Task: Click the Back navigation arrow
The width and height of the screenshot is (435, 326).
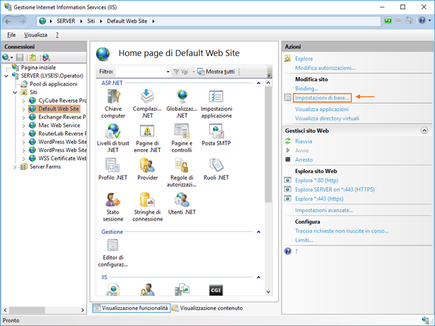Action: pos(8,21)
